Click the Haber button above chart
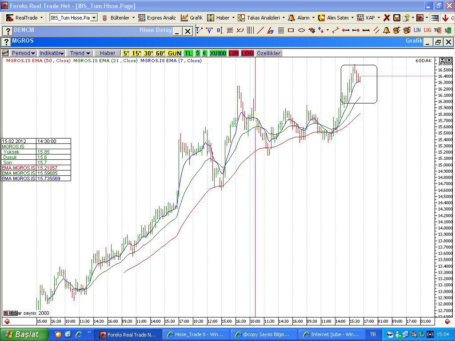The width and height of the screenshot is (455, 341). [x=108, y=53]
